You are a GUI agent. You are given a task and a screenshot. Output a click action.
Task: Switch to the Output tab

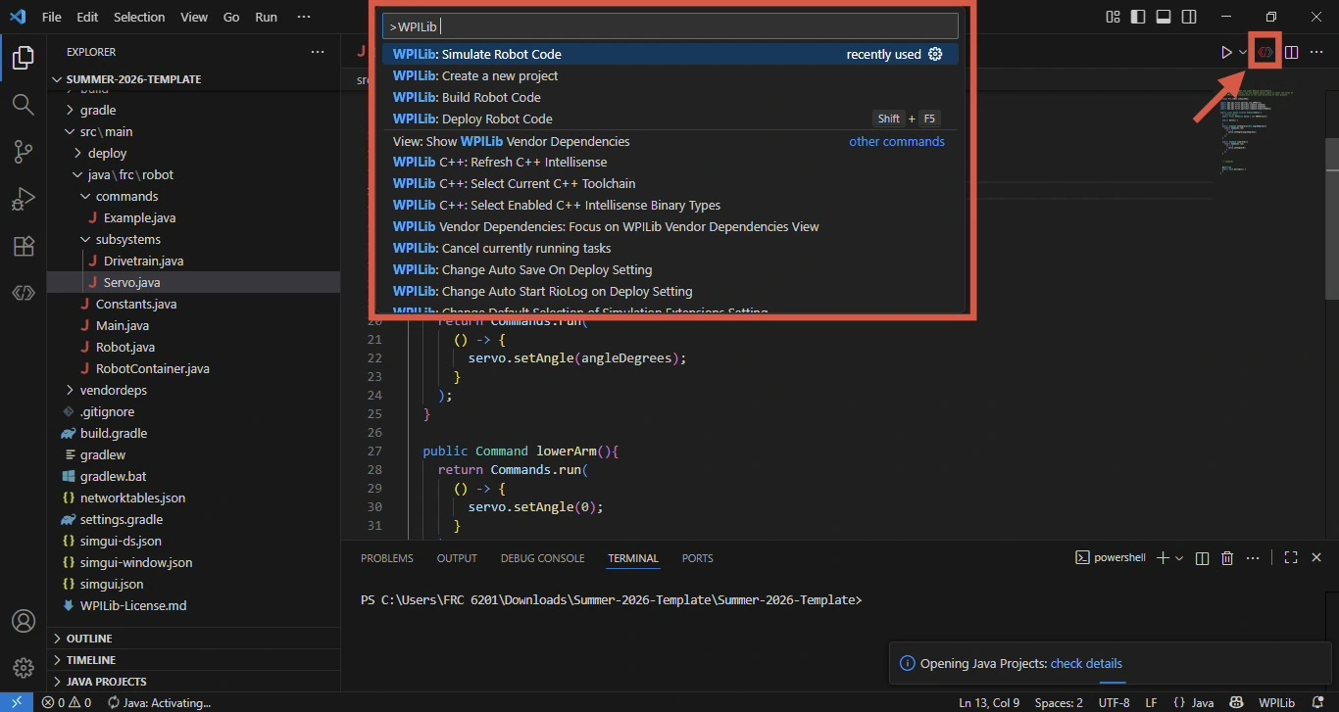[x=457, y=558]
